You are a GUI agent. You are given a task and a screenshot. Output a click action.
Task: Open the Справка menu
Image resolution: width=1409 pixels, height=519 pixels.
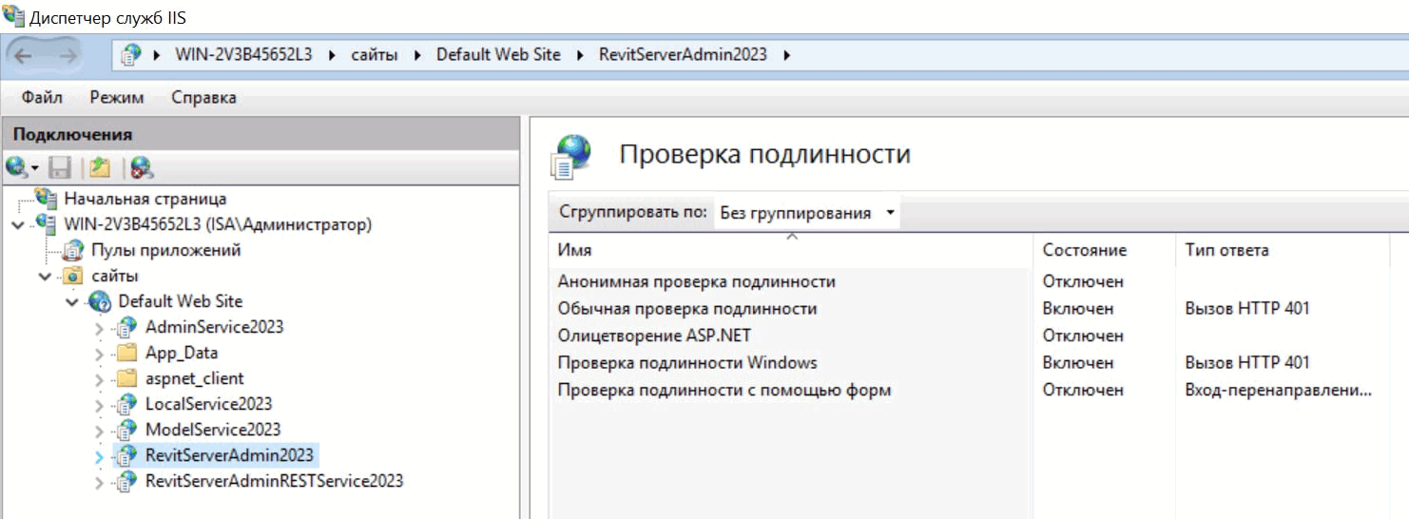point(203,98)
